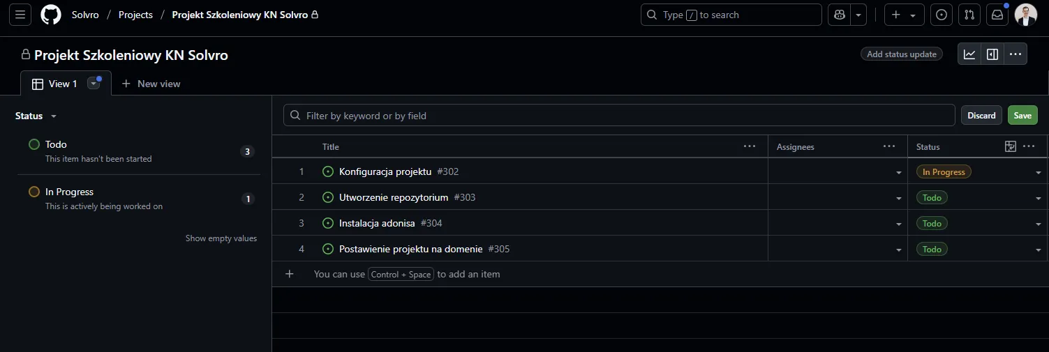Add a New view tab

(x=151, y=84)
